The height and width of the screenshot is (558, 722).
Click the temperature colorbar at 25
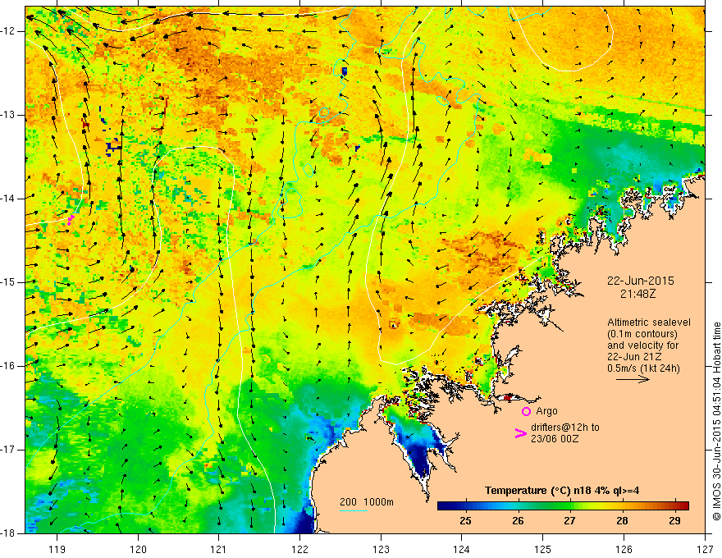tap(465, 505)
